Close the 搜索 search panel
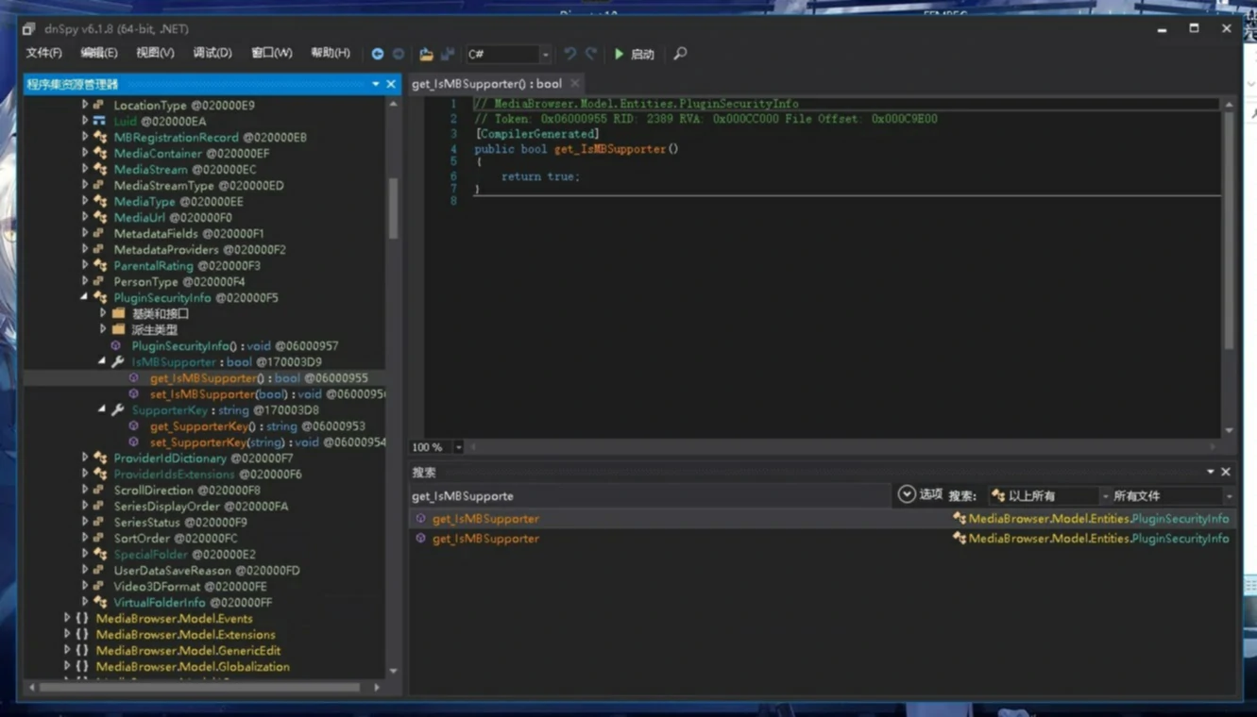Viewport: 1257px width, 717px height. click(1226, 472)
